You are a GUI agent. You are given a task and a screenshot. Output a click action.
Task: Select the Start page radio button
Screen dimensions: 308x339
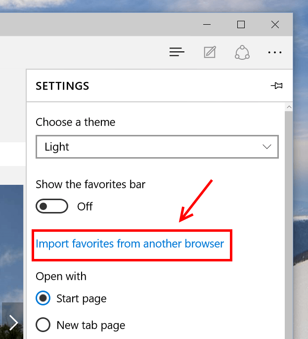pyautogui.click(x=43, y=298)
